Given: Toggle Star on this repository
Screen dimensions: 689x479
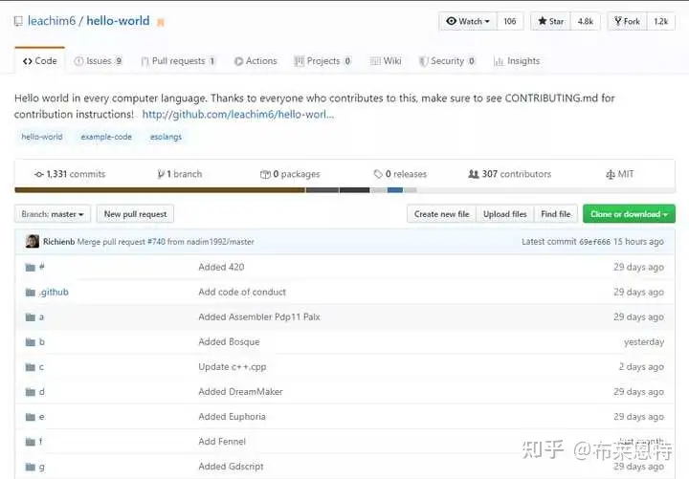Looking at the screenshot, I should [550, 21].
